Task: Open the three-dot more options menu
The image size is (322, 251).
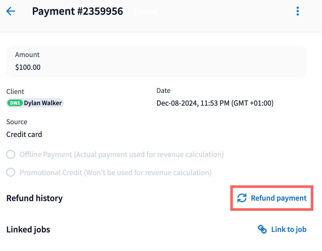Action: (298, 11)
